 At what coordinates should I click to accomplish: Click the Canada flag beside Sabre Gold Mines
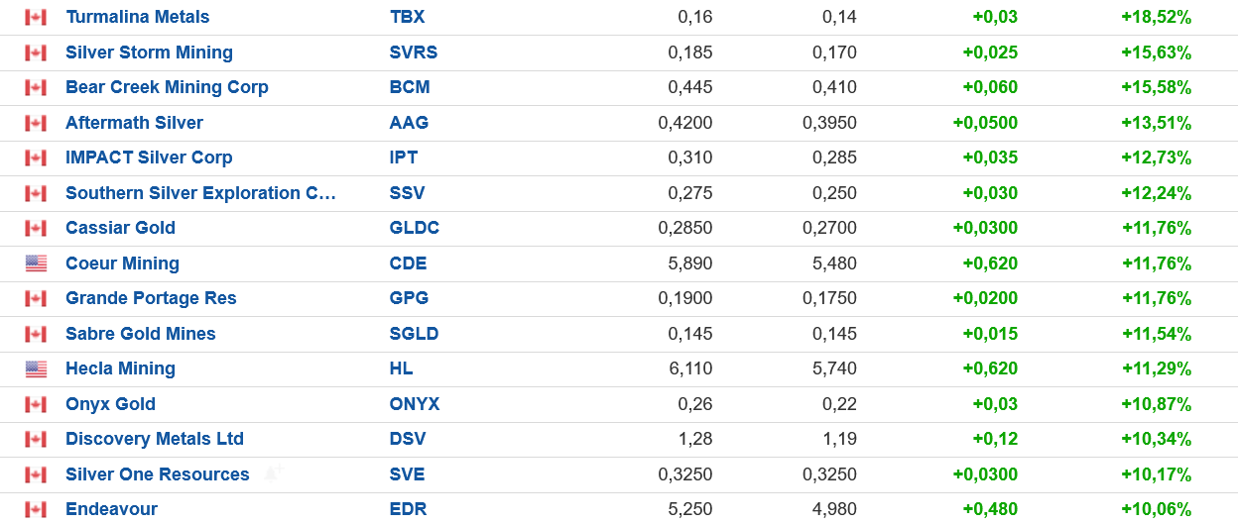36,334
